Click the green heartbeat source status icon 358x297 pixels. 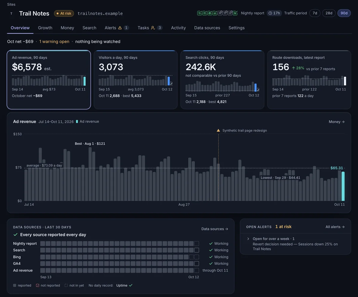coord(235,13)
